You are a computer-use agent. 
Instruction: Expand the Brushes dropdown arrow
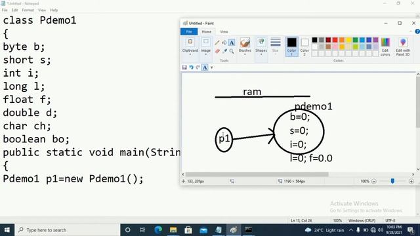click(245, 54)
